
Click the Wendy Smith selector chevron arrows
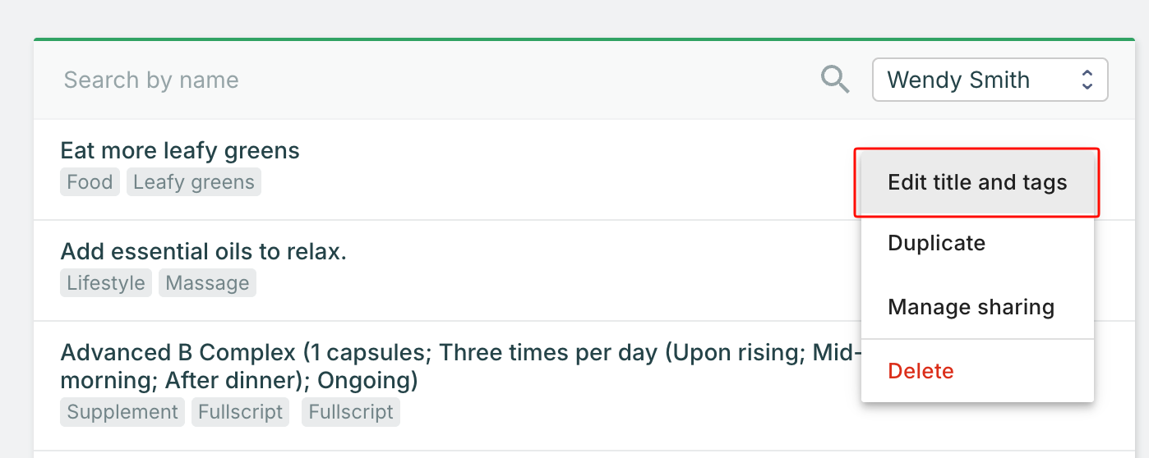1087,80
